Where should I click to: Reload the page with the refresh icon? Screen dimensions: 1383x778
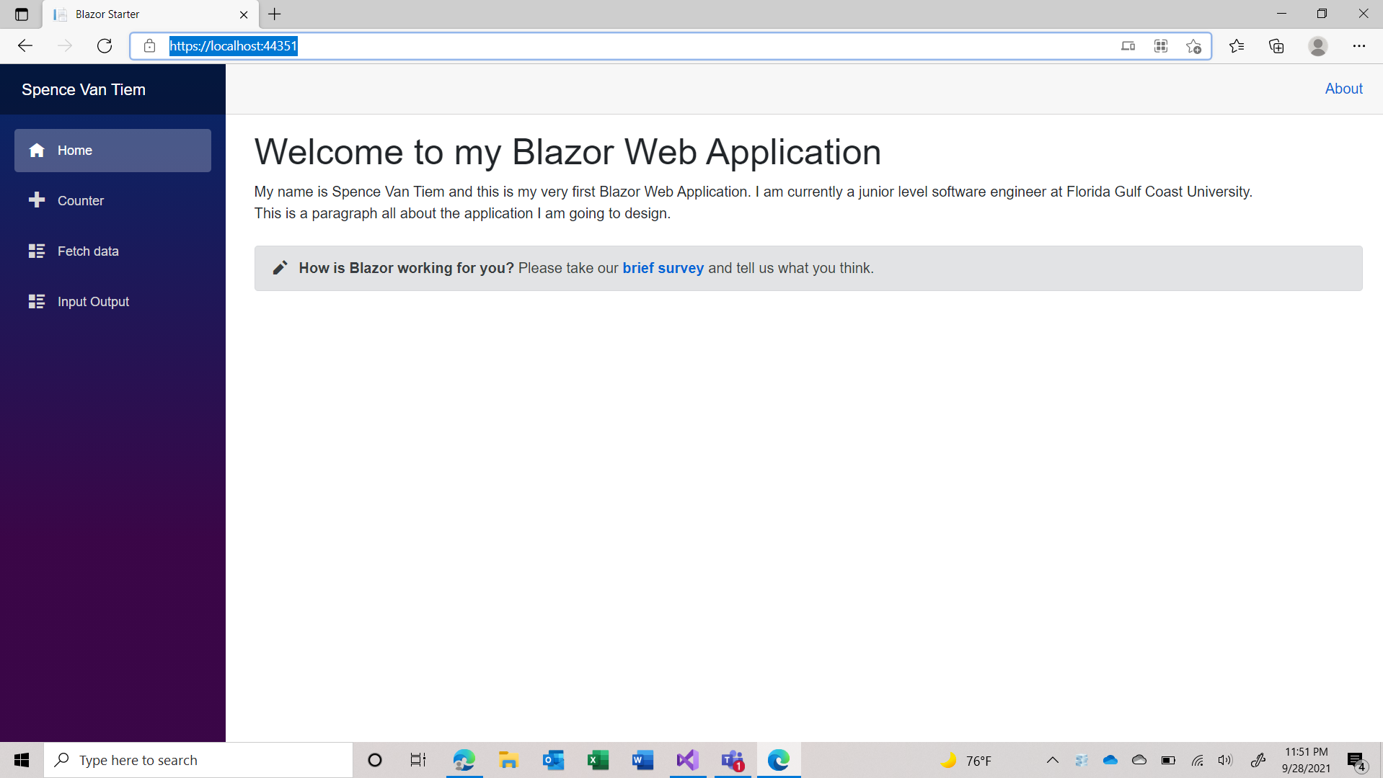[x=104, y=45]
